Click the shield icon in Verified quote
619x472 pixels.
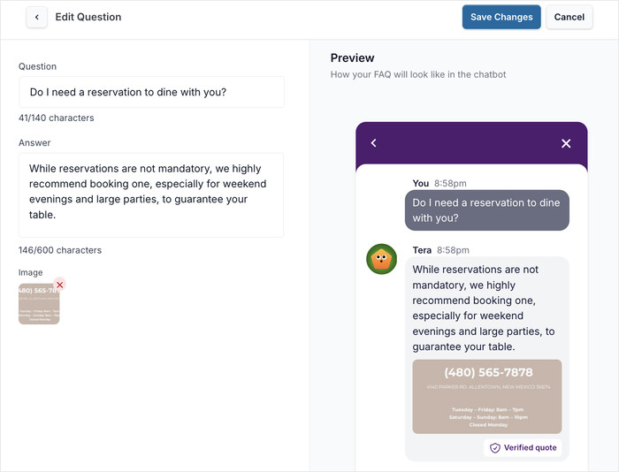(x=494, y=448)
